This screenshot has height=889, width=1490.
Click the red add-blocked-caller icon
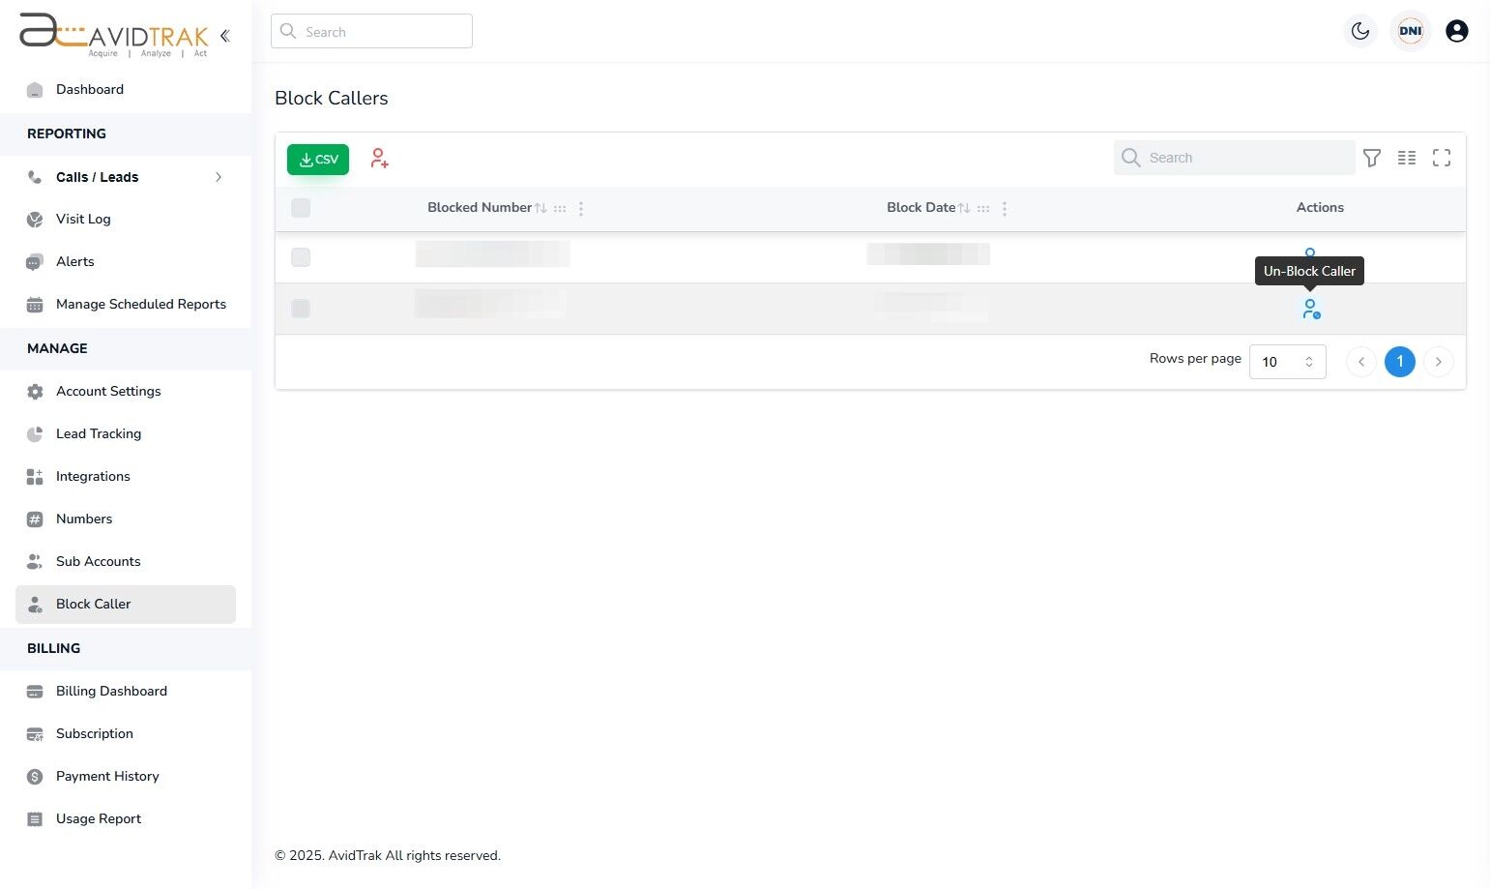point(379,158)
